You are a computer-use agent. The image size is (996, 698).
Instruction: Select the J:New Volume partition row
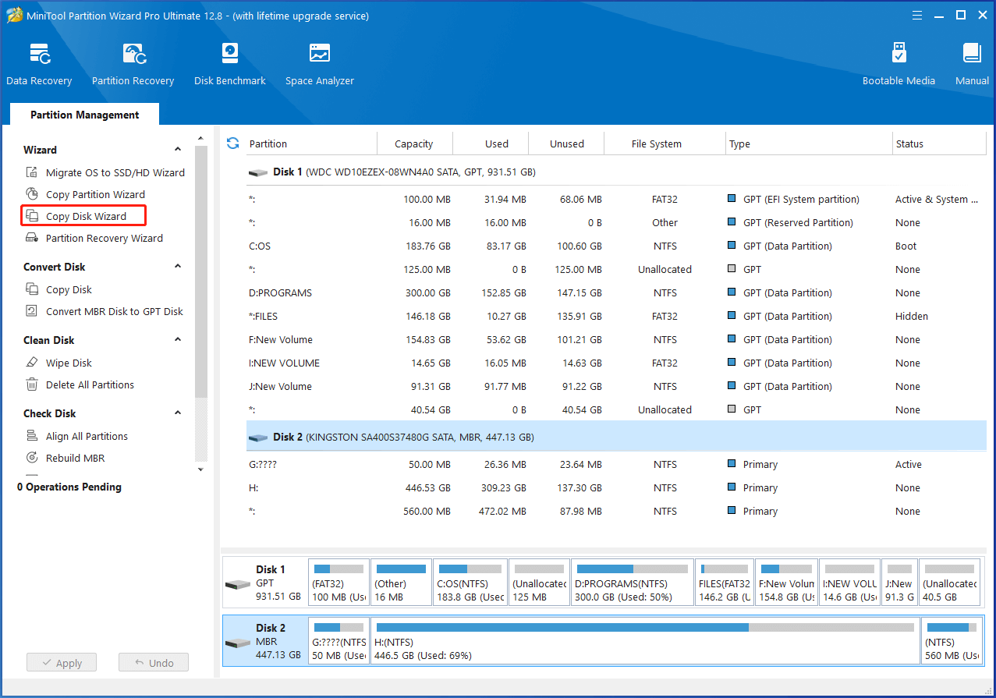click(x=616, y=386)
